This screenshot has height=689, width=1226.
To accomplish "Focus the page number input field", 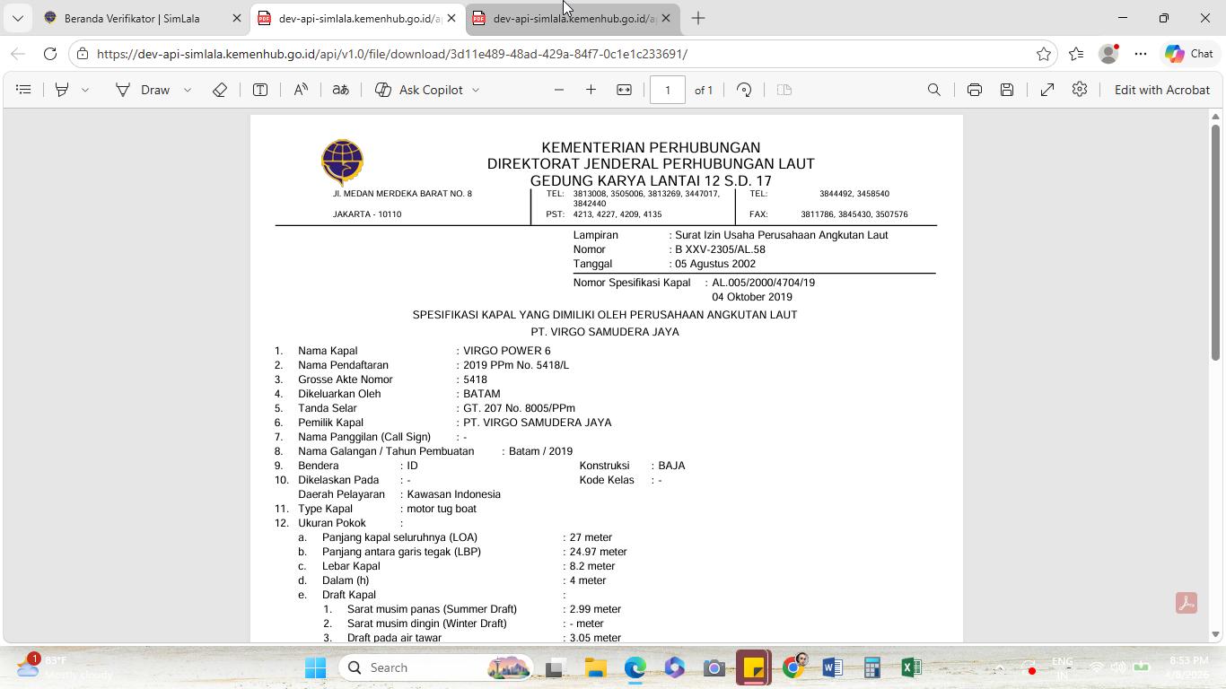I will (x=668, y=90).
